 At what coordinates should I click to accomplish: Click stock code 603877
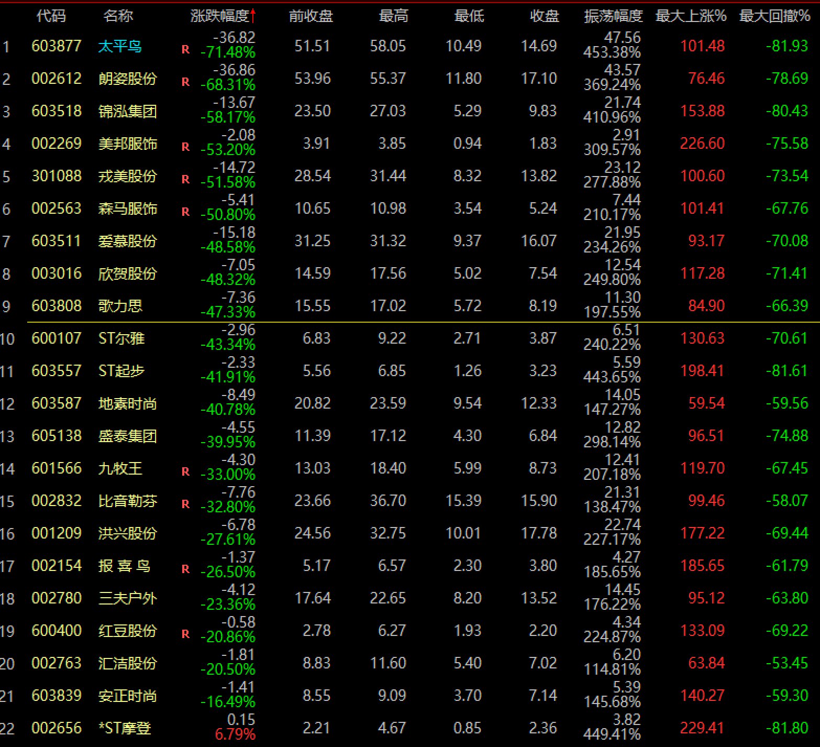click(x=57, y=46)
